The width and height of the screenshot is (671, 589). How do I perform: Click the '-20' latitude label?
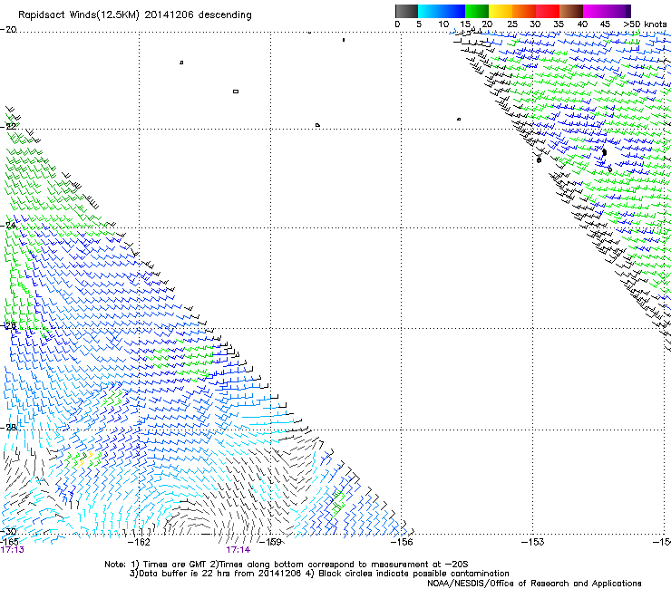[8, 30]
